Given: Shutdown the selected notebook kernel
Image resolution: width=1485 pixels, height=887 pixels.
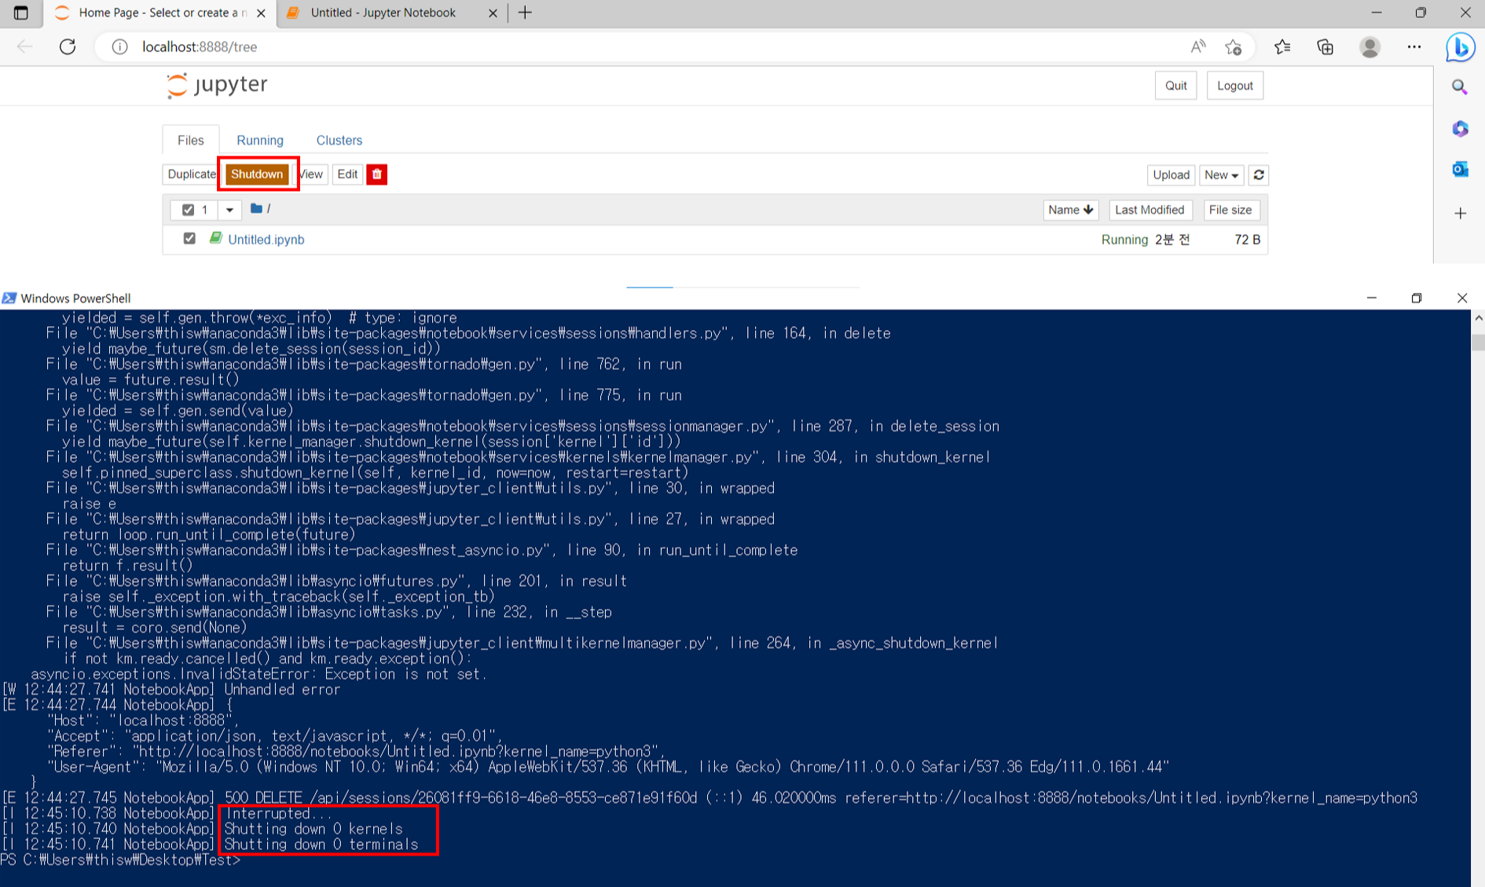Looking at the screenshot, I should click(257, 174).
